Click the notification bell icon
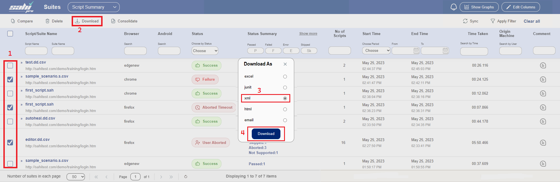560x182 pixels. click(454, 7)
